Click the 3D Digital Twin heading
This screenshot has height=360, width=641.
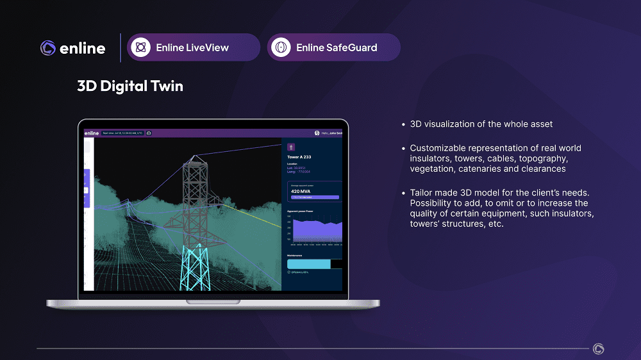pyautogui.click(x=130, y=86)
